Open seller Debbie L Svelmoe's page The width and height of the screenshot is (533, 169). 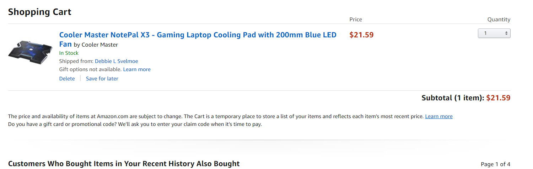pos(116,61)
